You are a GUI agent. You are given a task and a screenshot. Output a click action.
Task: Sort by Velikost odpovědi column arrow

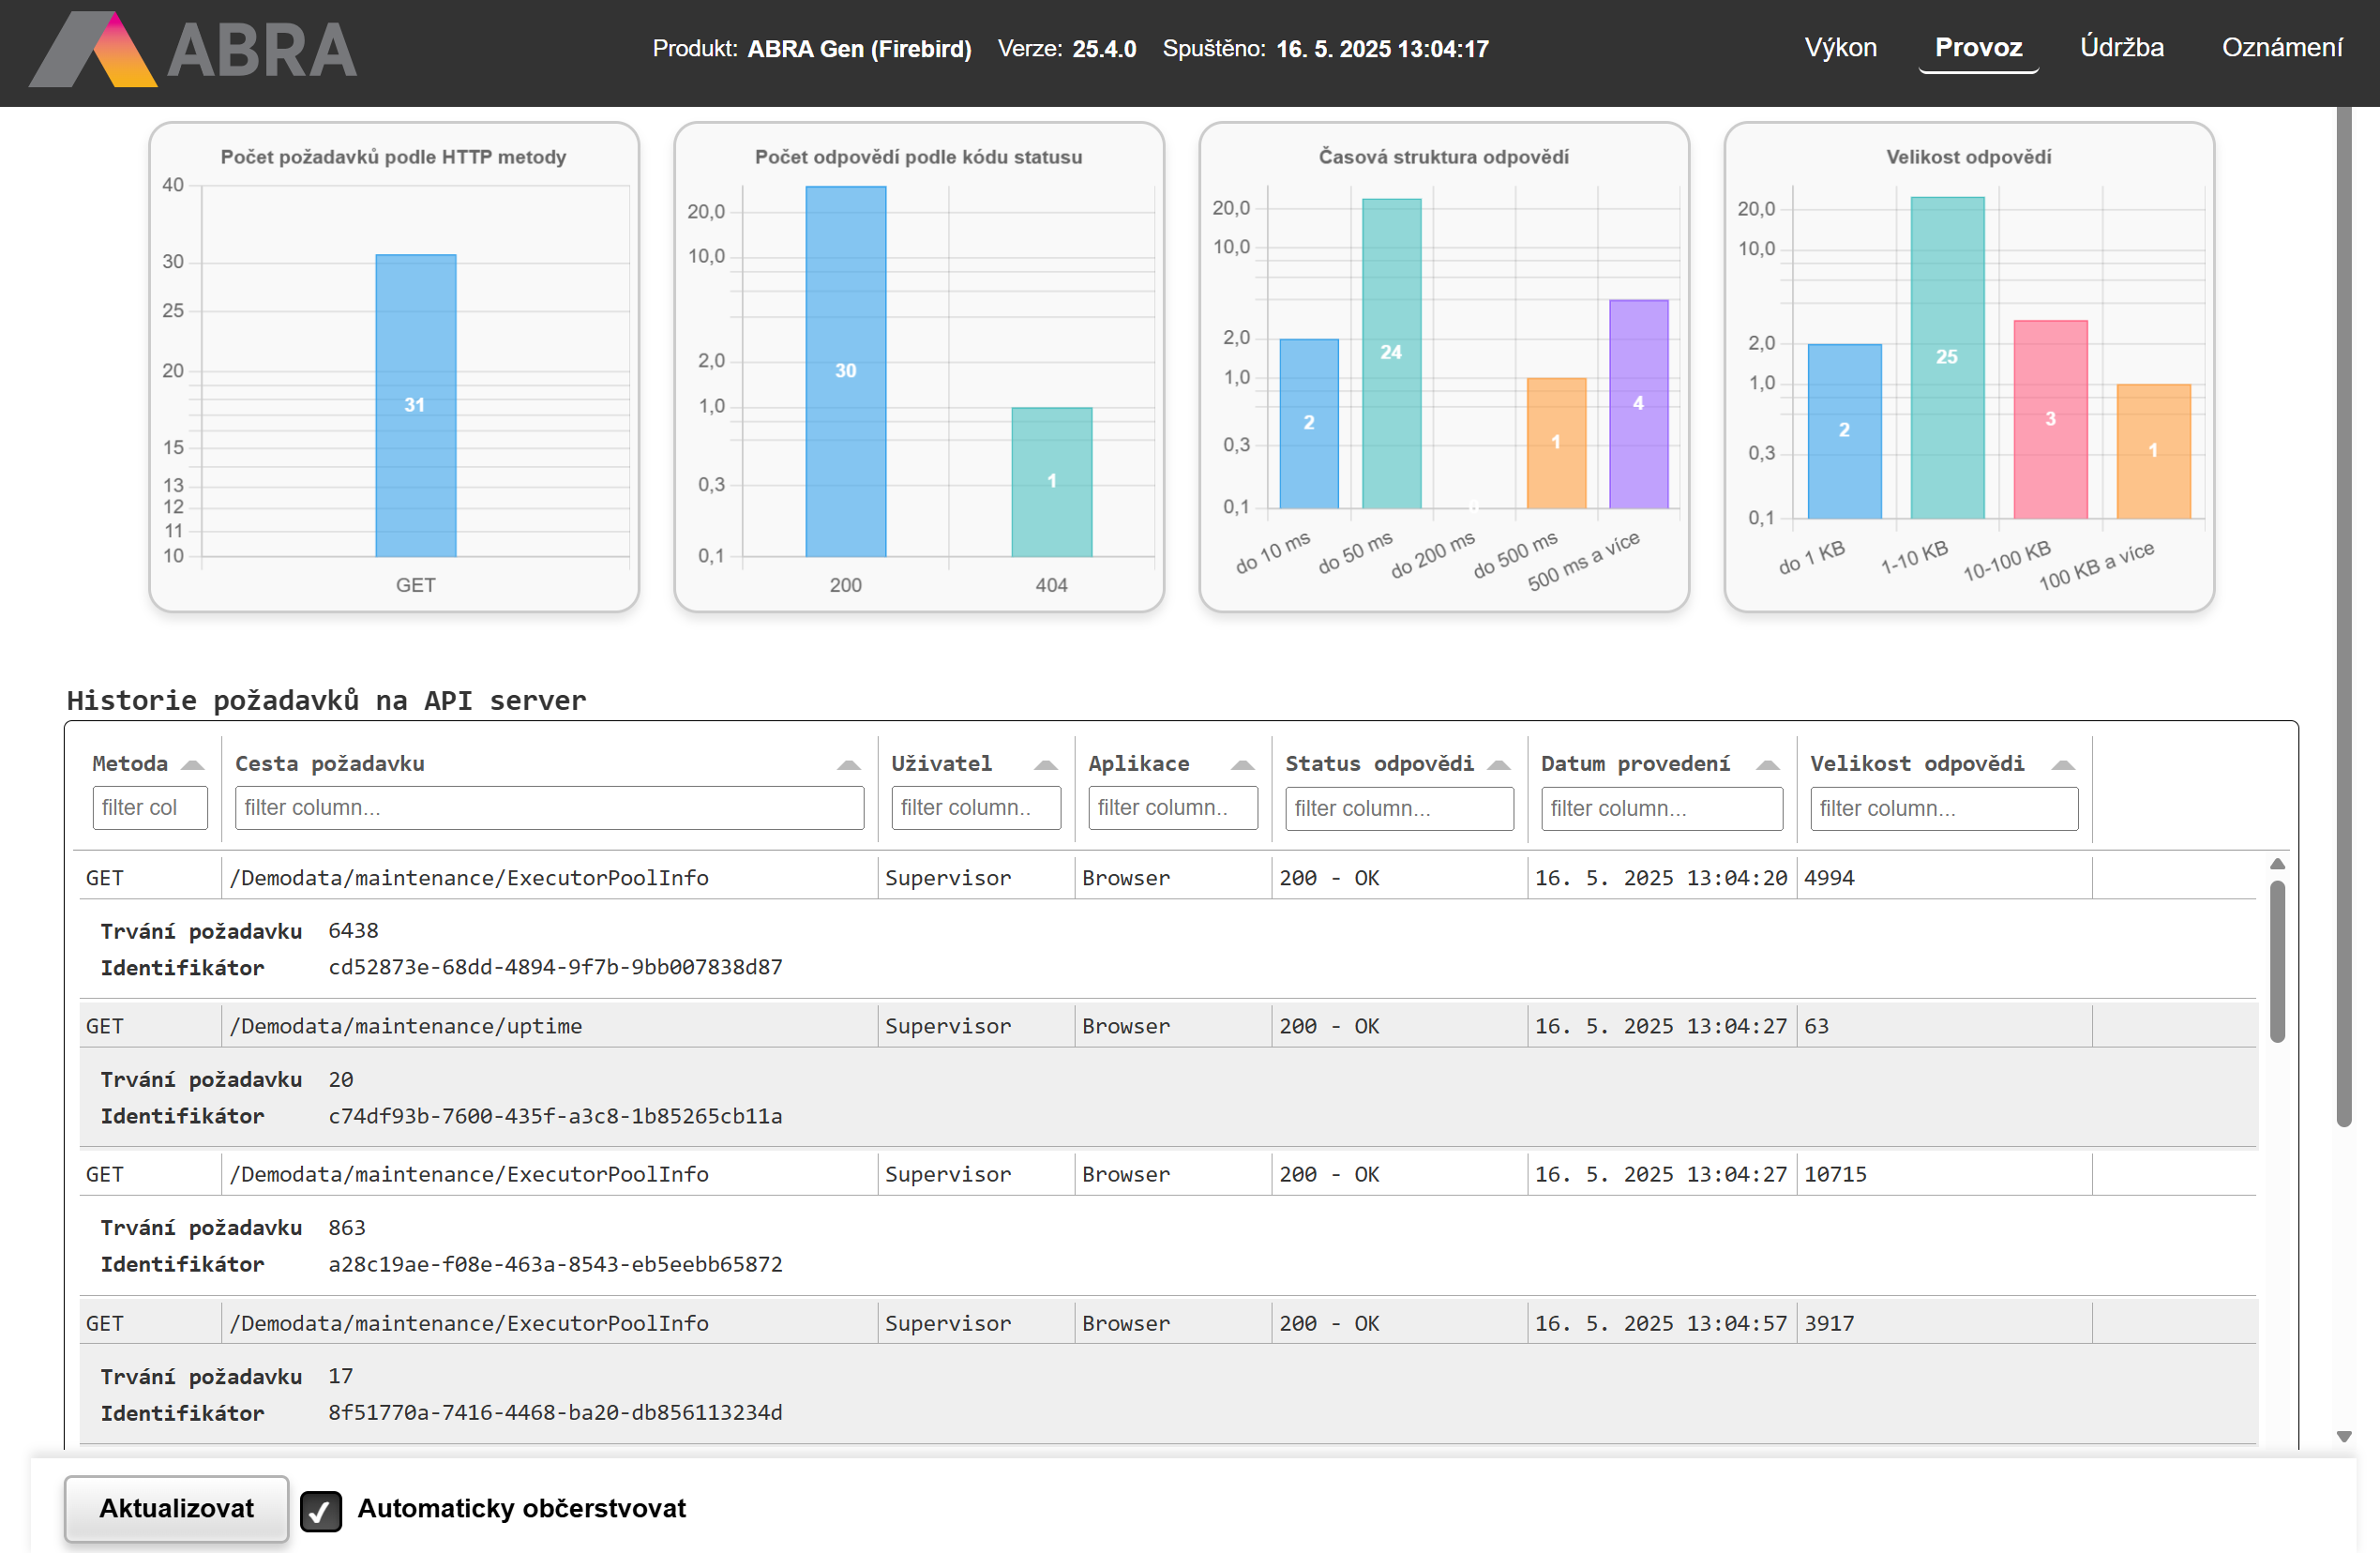(2062, 765)
